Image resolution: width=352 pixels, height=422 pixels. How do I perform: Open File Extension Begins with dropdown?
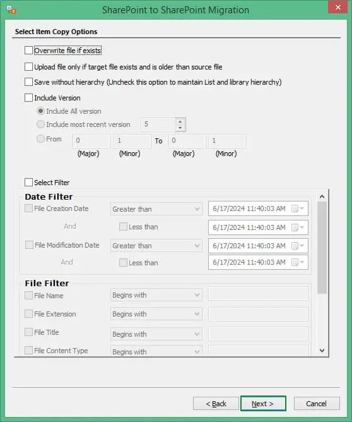click(x=156, y=314)
